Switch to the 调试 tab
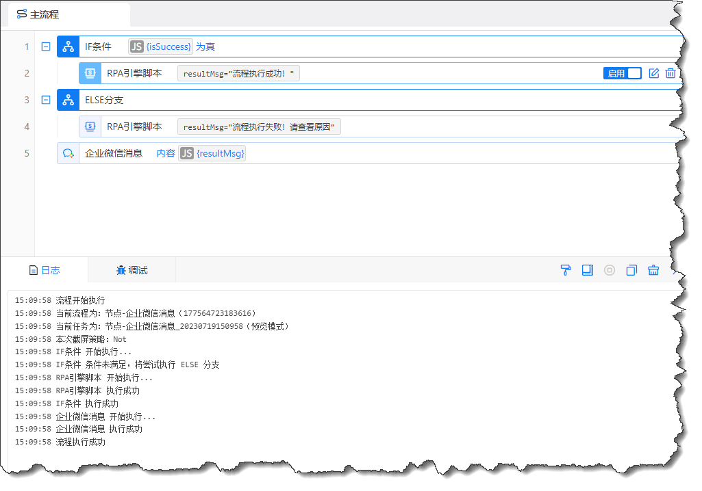Viewport: 702px width, 491px height. coord(131,270)
